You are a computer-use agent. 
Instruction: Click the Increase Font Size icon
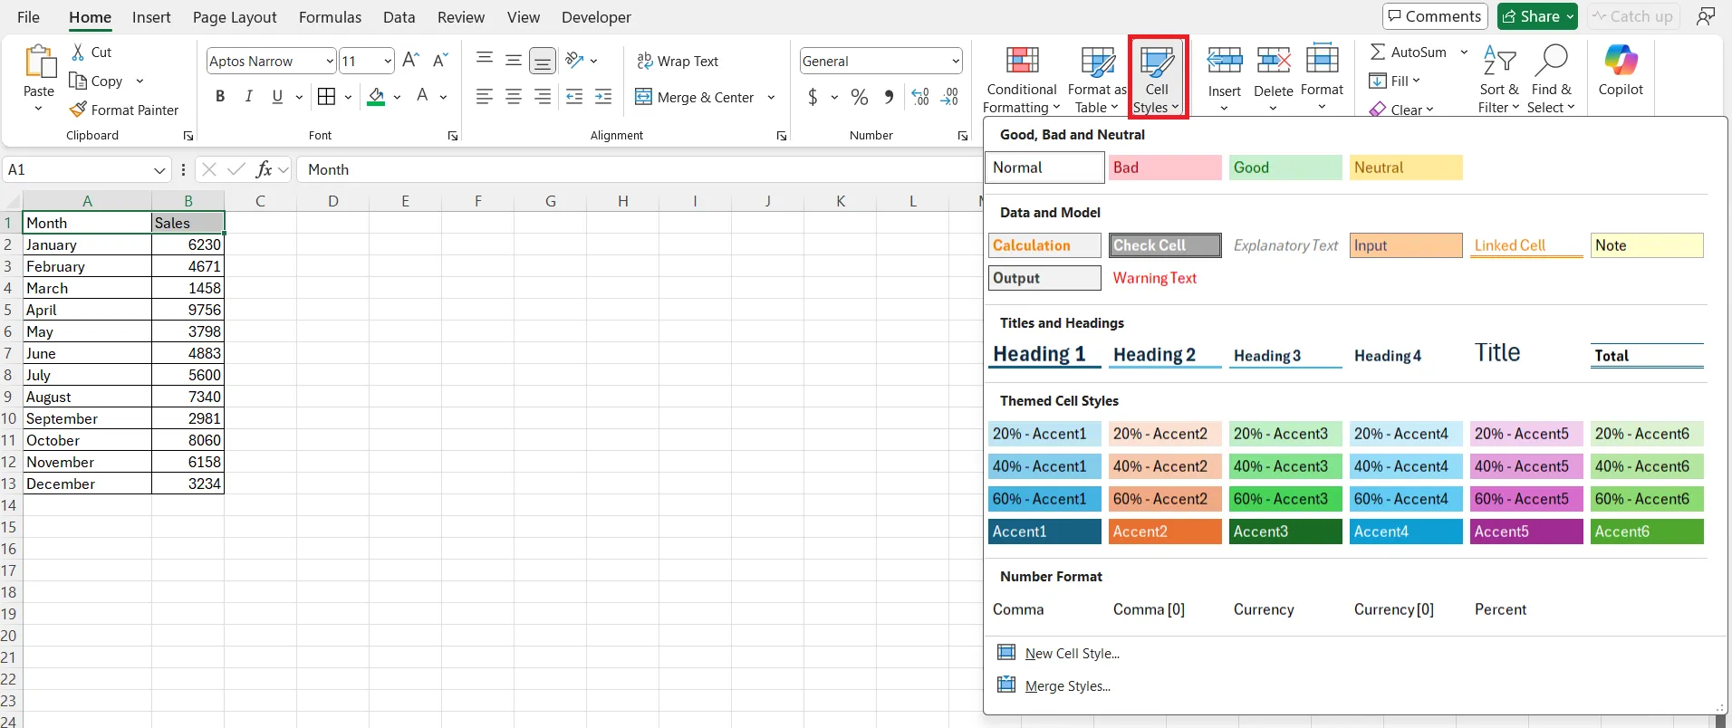pyautogui.click(x=411, y=61)
